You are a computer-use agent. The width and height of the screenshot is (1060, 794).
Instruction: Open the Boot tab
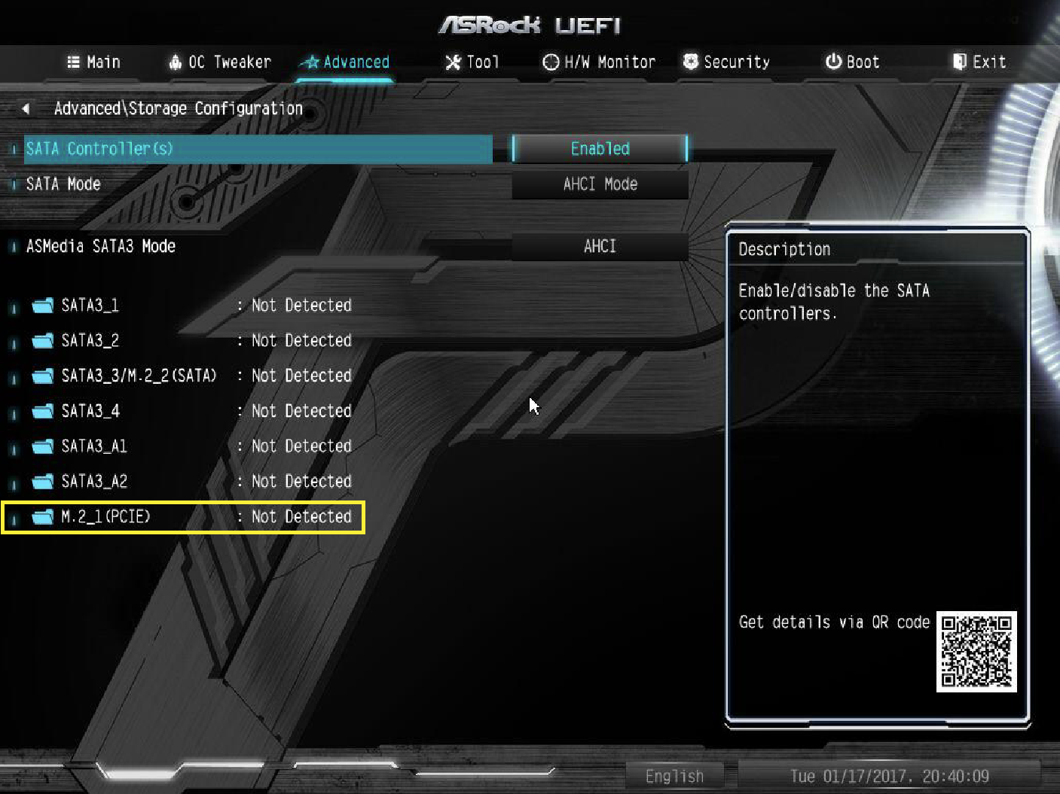point(852,62)
